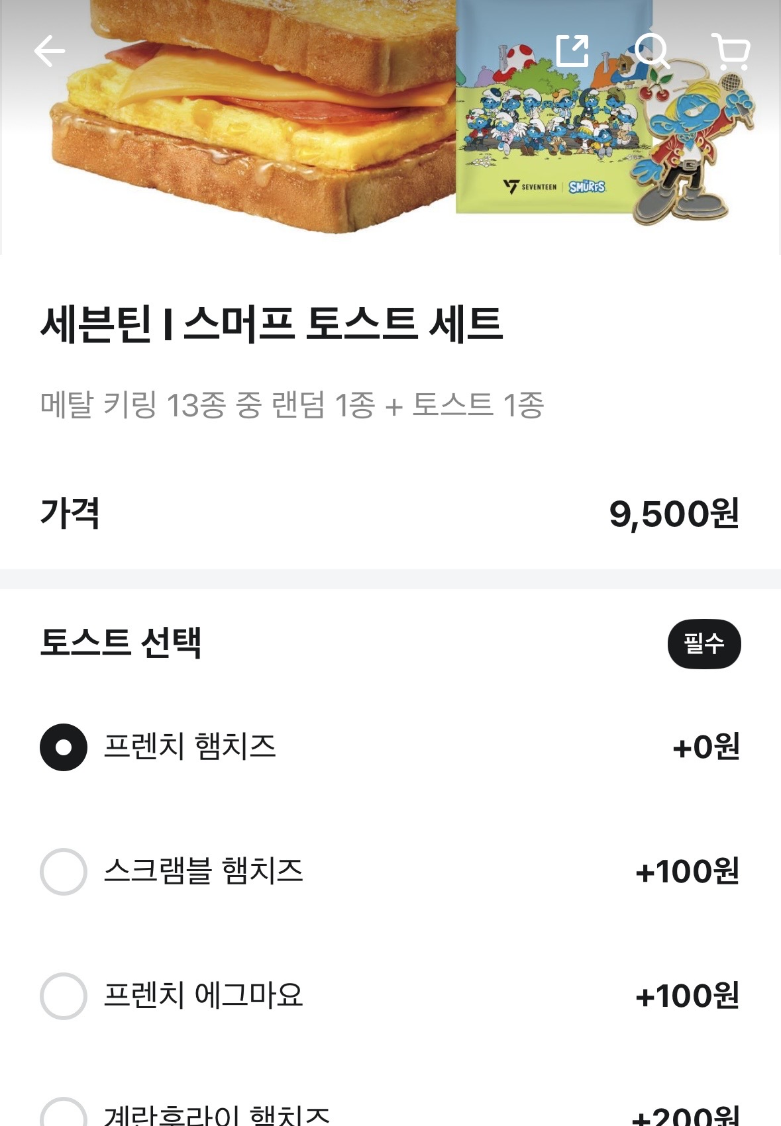
Task: Select the 프렌치 햄치즈 radio button
Action: pyautogui.click(x=64, y=747)
